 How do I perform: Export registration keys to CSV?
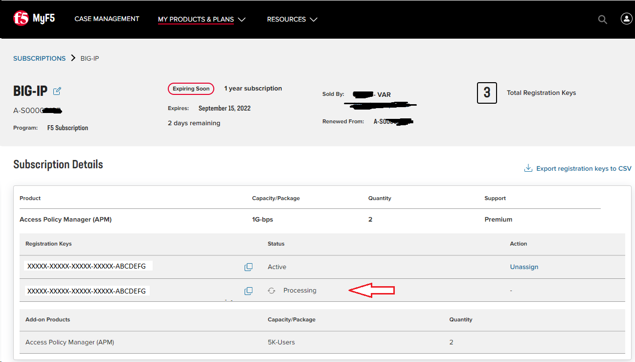[583, 168]
